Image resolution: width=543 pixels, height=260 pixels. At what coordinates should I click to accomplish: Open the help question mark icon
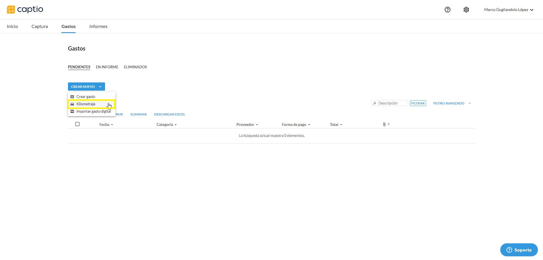coord(448,10)
